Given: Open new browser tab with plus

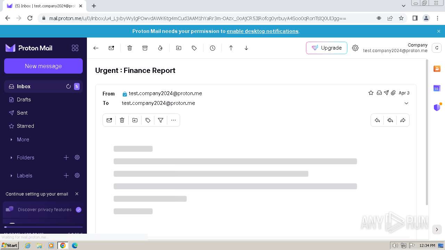Looking at the screenshot, I should [x=94, y=6].
